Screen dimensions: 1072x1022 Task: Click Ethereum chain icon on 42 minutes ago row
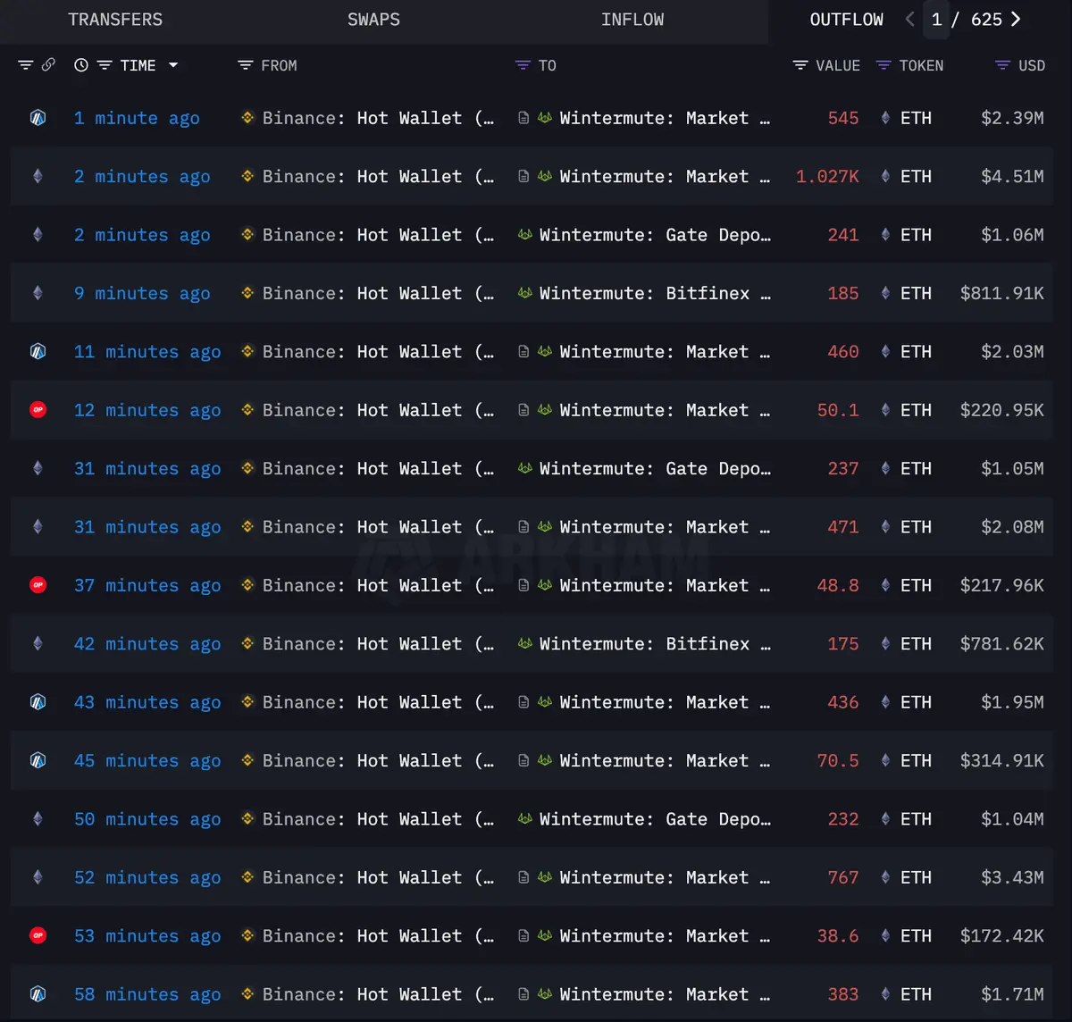(38, 644)
